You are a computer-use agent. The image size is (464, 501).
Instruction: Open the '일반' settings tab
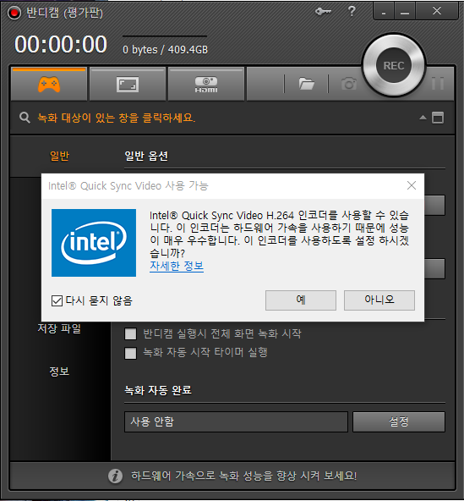pos(60,156)
